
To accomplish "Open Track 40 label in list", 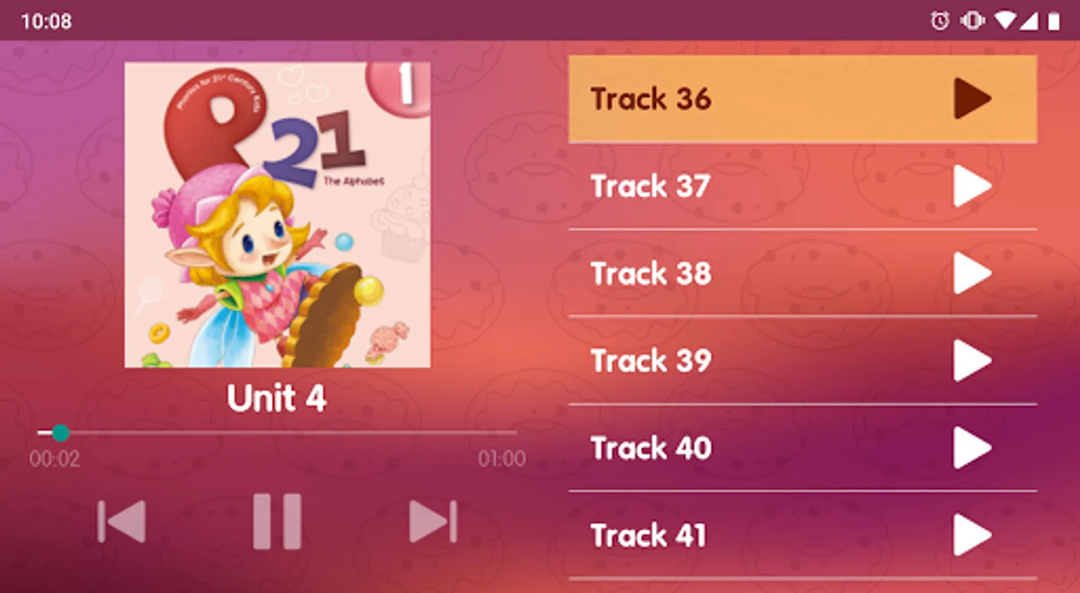I will pyautogui.click(x=651, y=448).
